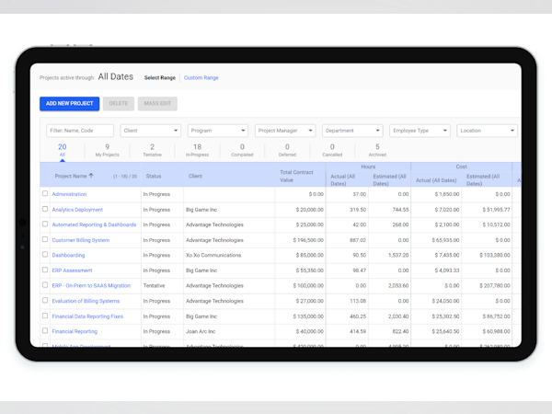The width and height of the screenshot is (552, 414).
Task: Tick the ERP On-Prem to SAAS Migration checkbox
Action: (45, 285)
